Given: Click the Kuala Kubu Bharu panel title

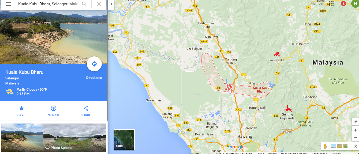Looking at the screenshot, I should coord(24,72).
